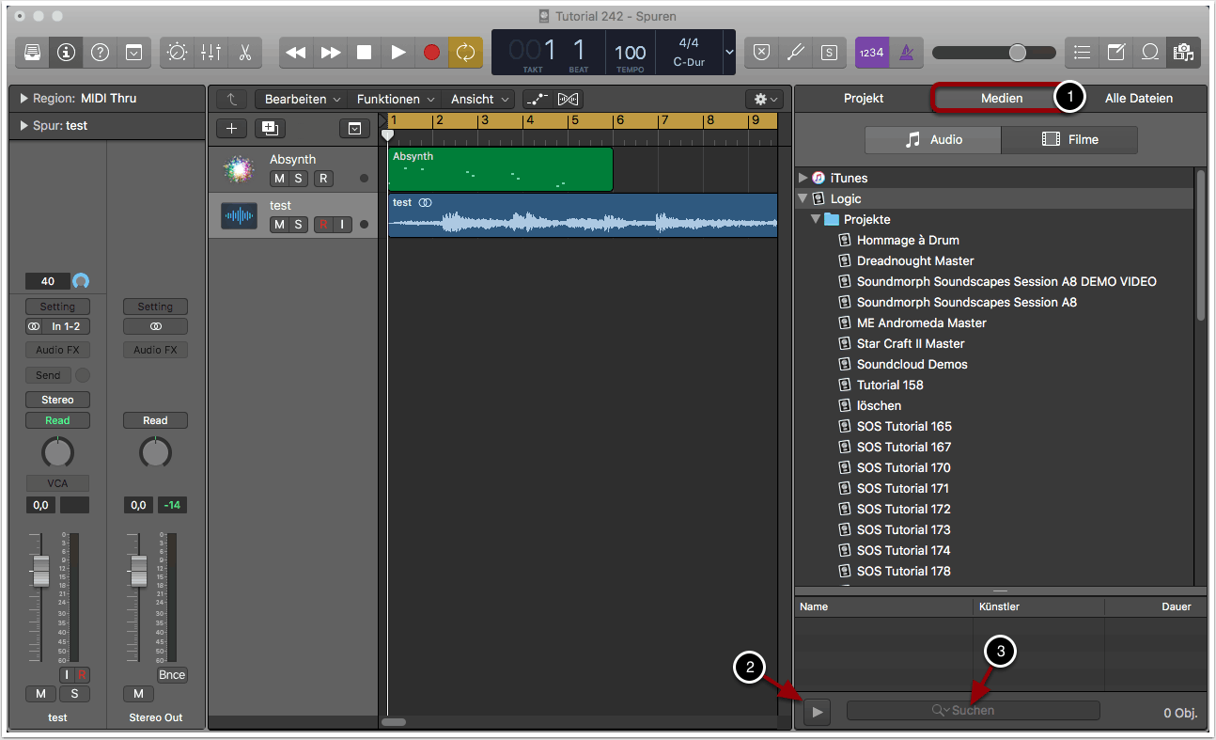The width and height of the screenshot is (1216, 740).
Task: Enable the metronome click icon
Action: coord(907,53)
